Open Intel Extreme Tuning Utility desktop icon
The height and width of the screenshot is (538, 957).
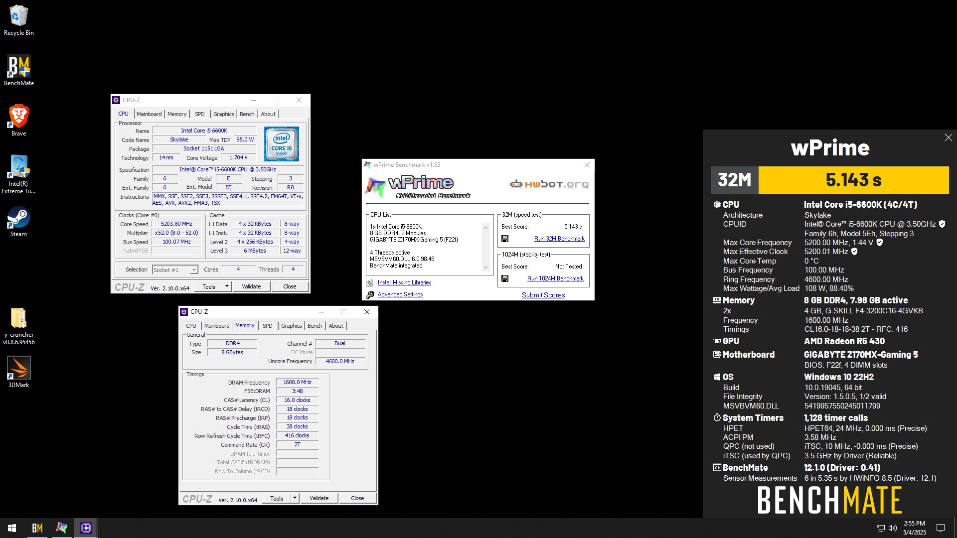click(18, 173)
